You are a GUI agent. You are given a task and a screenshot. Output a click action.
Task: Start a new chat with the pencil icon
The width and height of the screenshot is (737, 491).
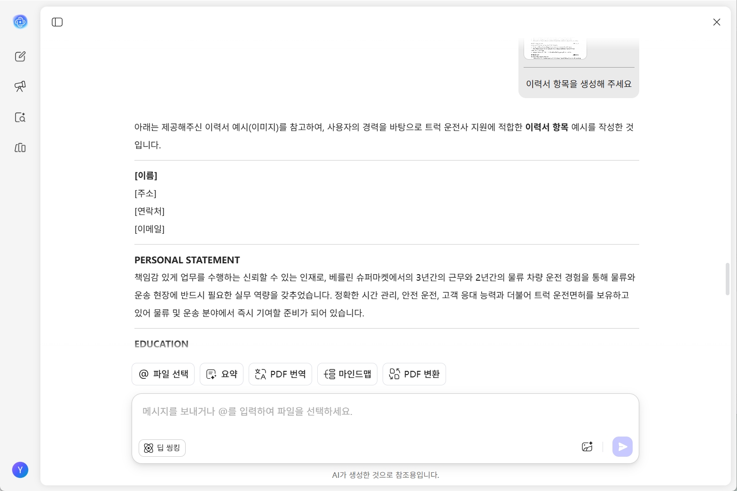pos(20,56)
